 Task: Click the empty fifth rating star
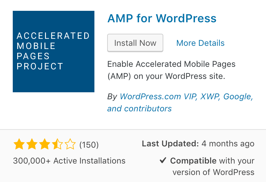[70, 144]
